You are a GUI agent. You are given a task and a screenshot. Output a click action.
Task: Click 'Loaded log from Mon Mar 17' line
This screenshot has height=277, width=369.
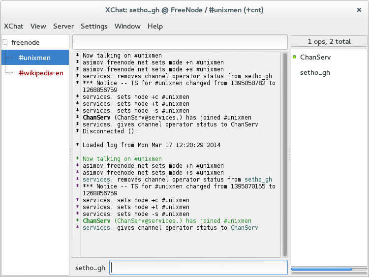click(x=152, y=145)
